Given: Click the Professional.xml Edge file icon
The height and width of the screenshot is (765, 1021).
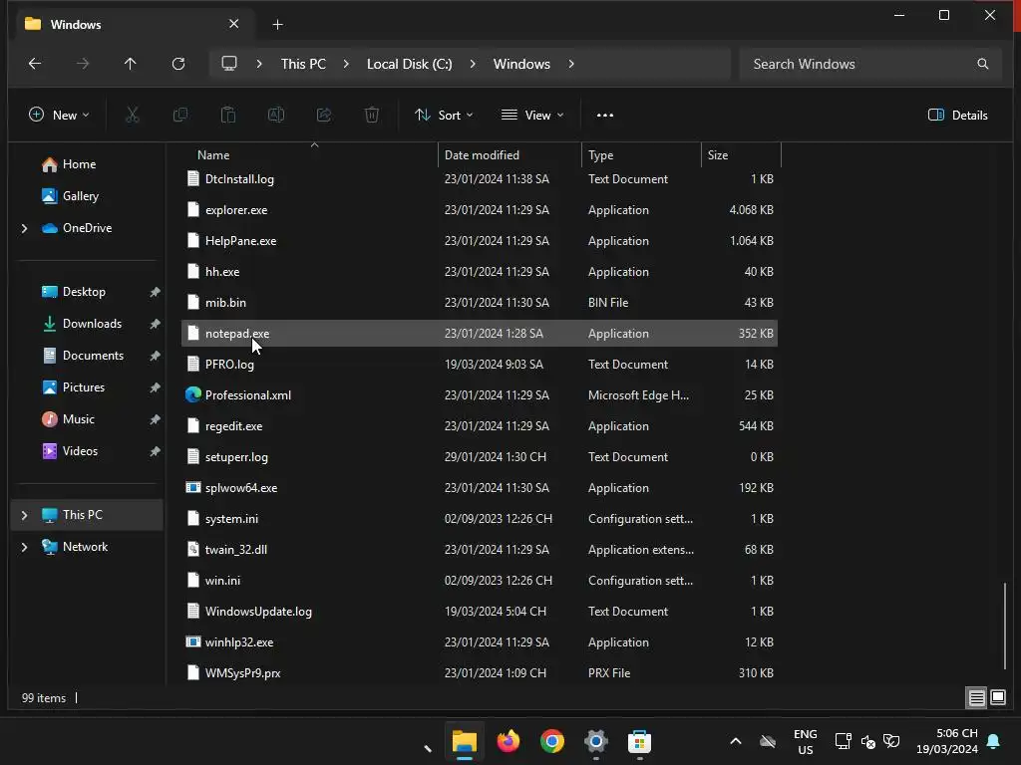Looking at the screenshot, I should [x=192, y=394].
